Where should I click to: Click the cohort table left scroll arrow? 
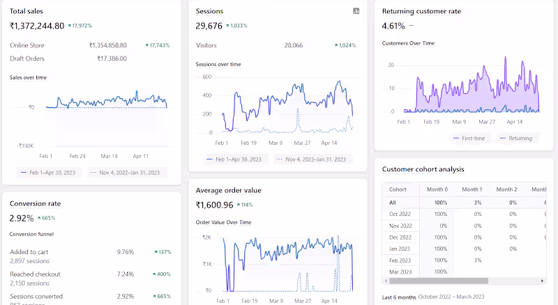point(386,281)
